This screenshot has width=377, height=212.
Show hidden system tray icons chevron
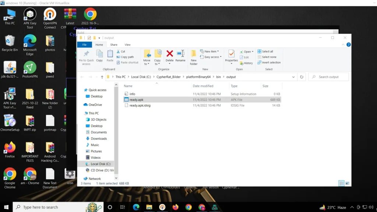click(x=352, y=207)
